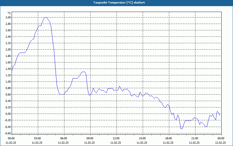Screen dimensions: 233x146
Task: Pick the 11.02.25 date beneath 12:00
Action: tap(116, 142)
